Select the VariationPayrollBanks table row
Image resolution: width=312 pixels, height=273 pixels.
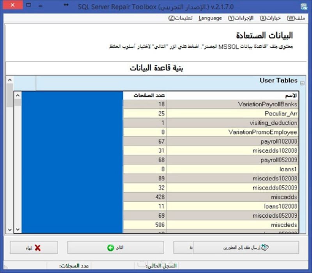click(211, 104)
